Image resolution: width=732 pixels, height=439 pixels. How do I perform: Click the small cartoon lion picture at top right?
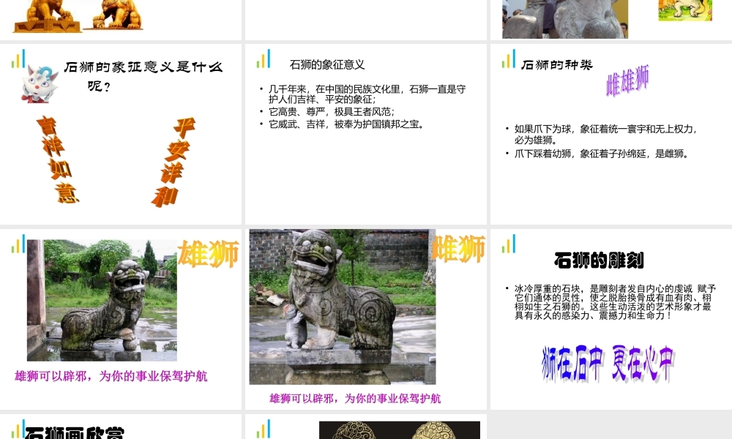tap(685, 10)
